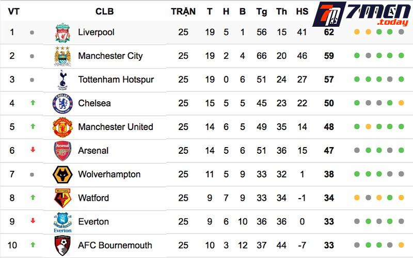Image resolution: width=413 pixels, height=258 pixels.
Task: Open the Tottenham Hotspur team link
Action: 116,79
